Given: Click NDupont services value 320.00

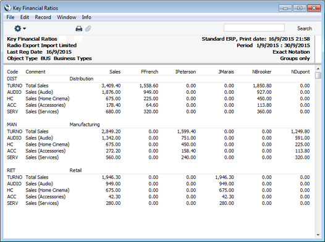Looking at the screenshot, I should 302,157.
